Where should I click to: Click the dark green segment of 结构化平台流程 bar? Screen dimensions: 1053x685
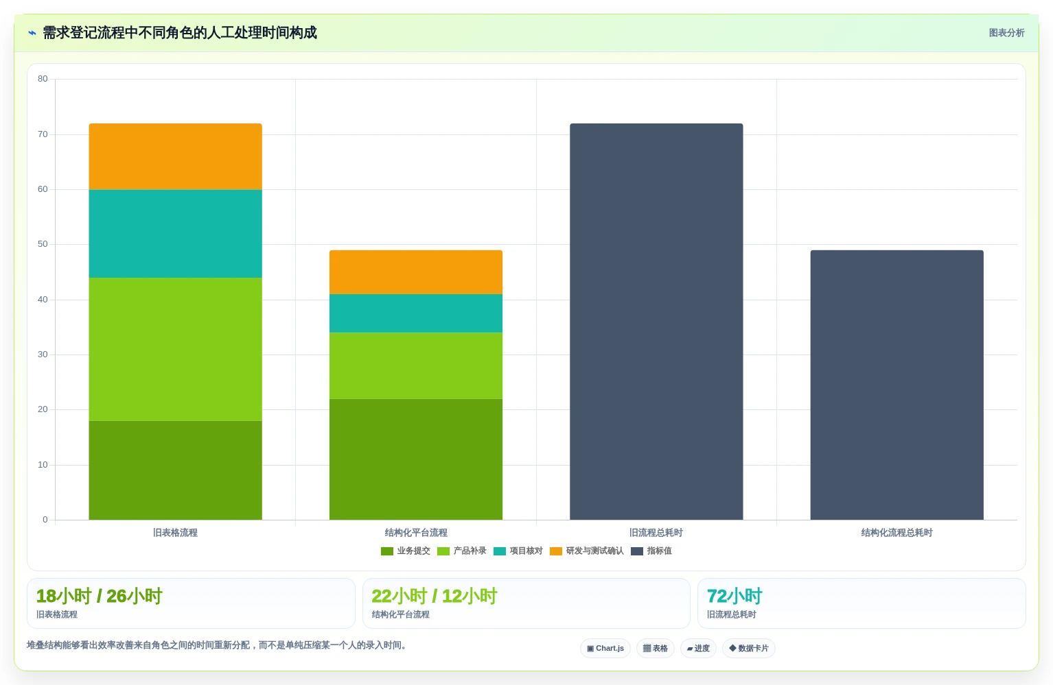[416, 459]
